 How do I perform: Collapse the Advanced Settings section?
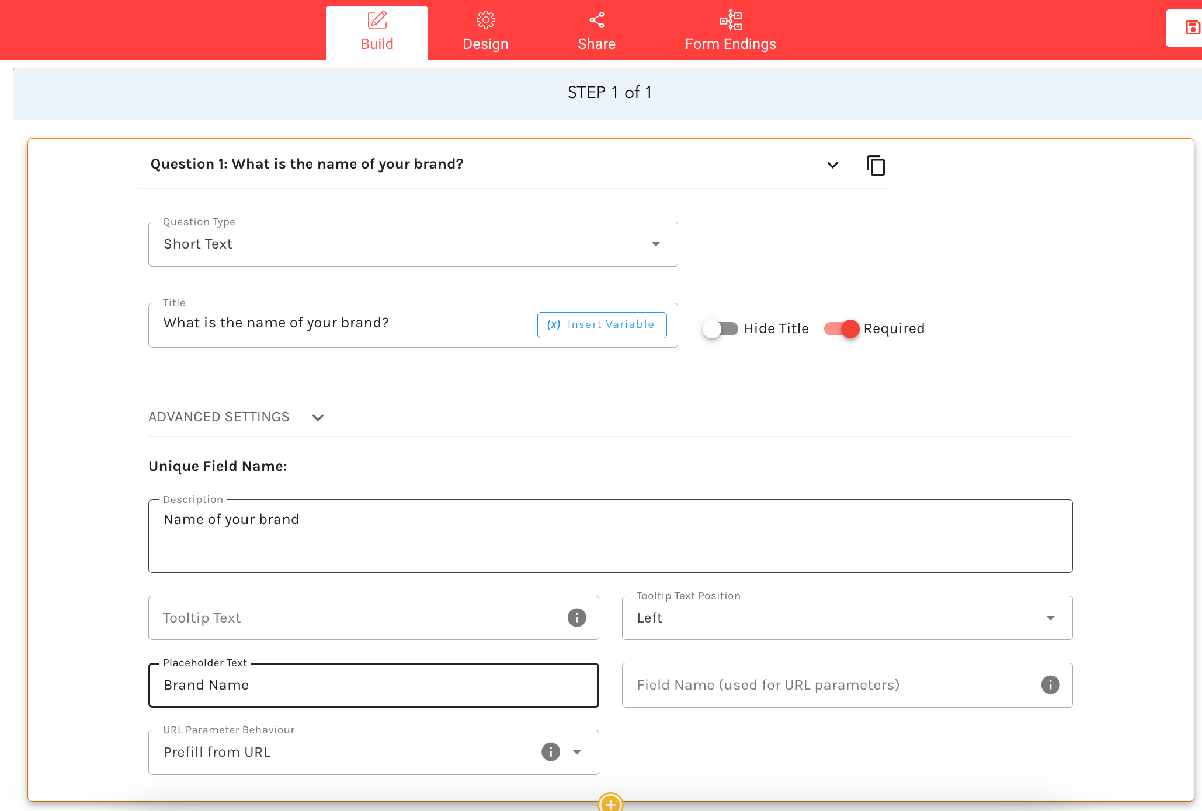318,418
